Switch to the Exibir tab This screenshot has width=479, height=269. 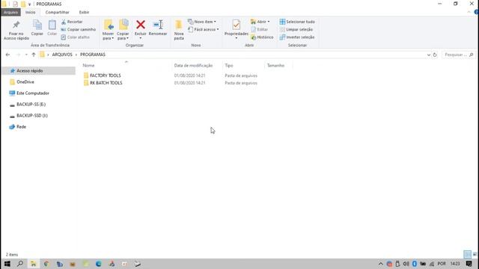click(84, 12)
